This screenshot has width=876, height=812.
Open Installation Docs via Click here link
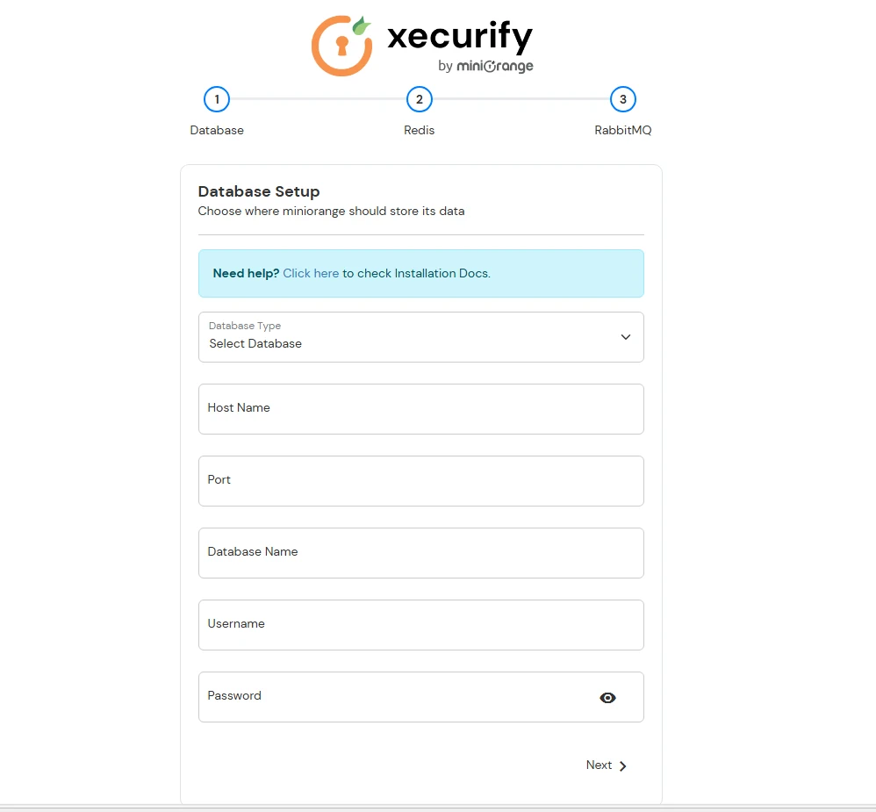311,273
